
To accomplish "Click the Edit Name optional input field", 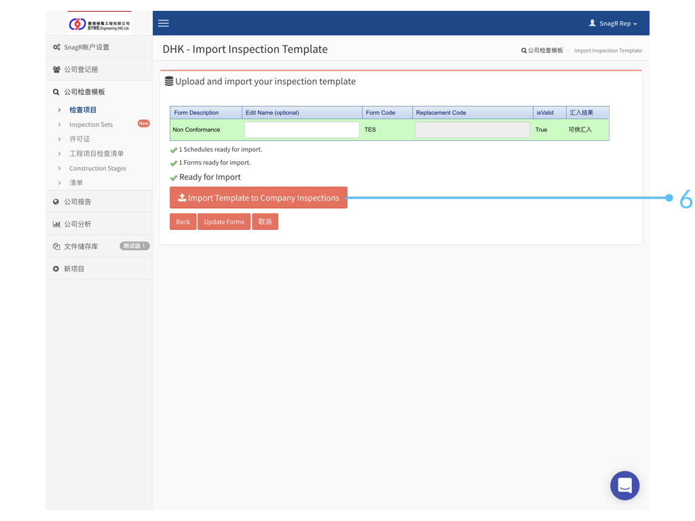I will click(302, 130).
